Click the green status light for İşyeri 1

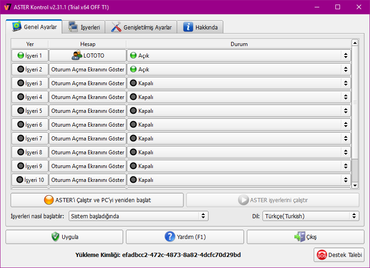21,56
